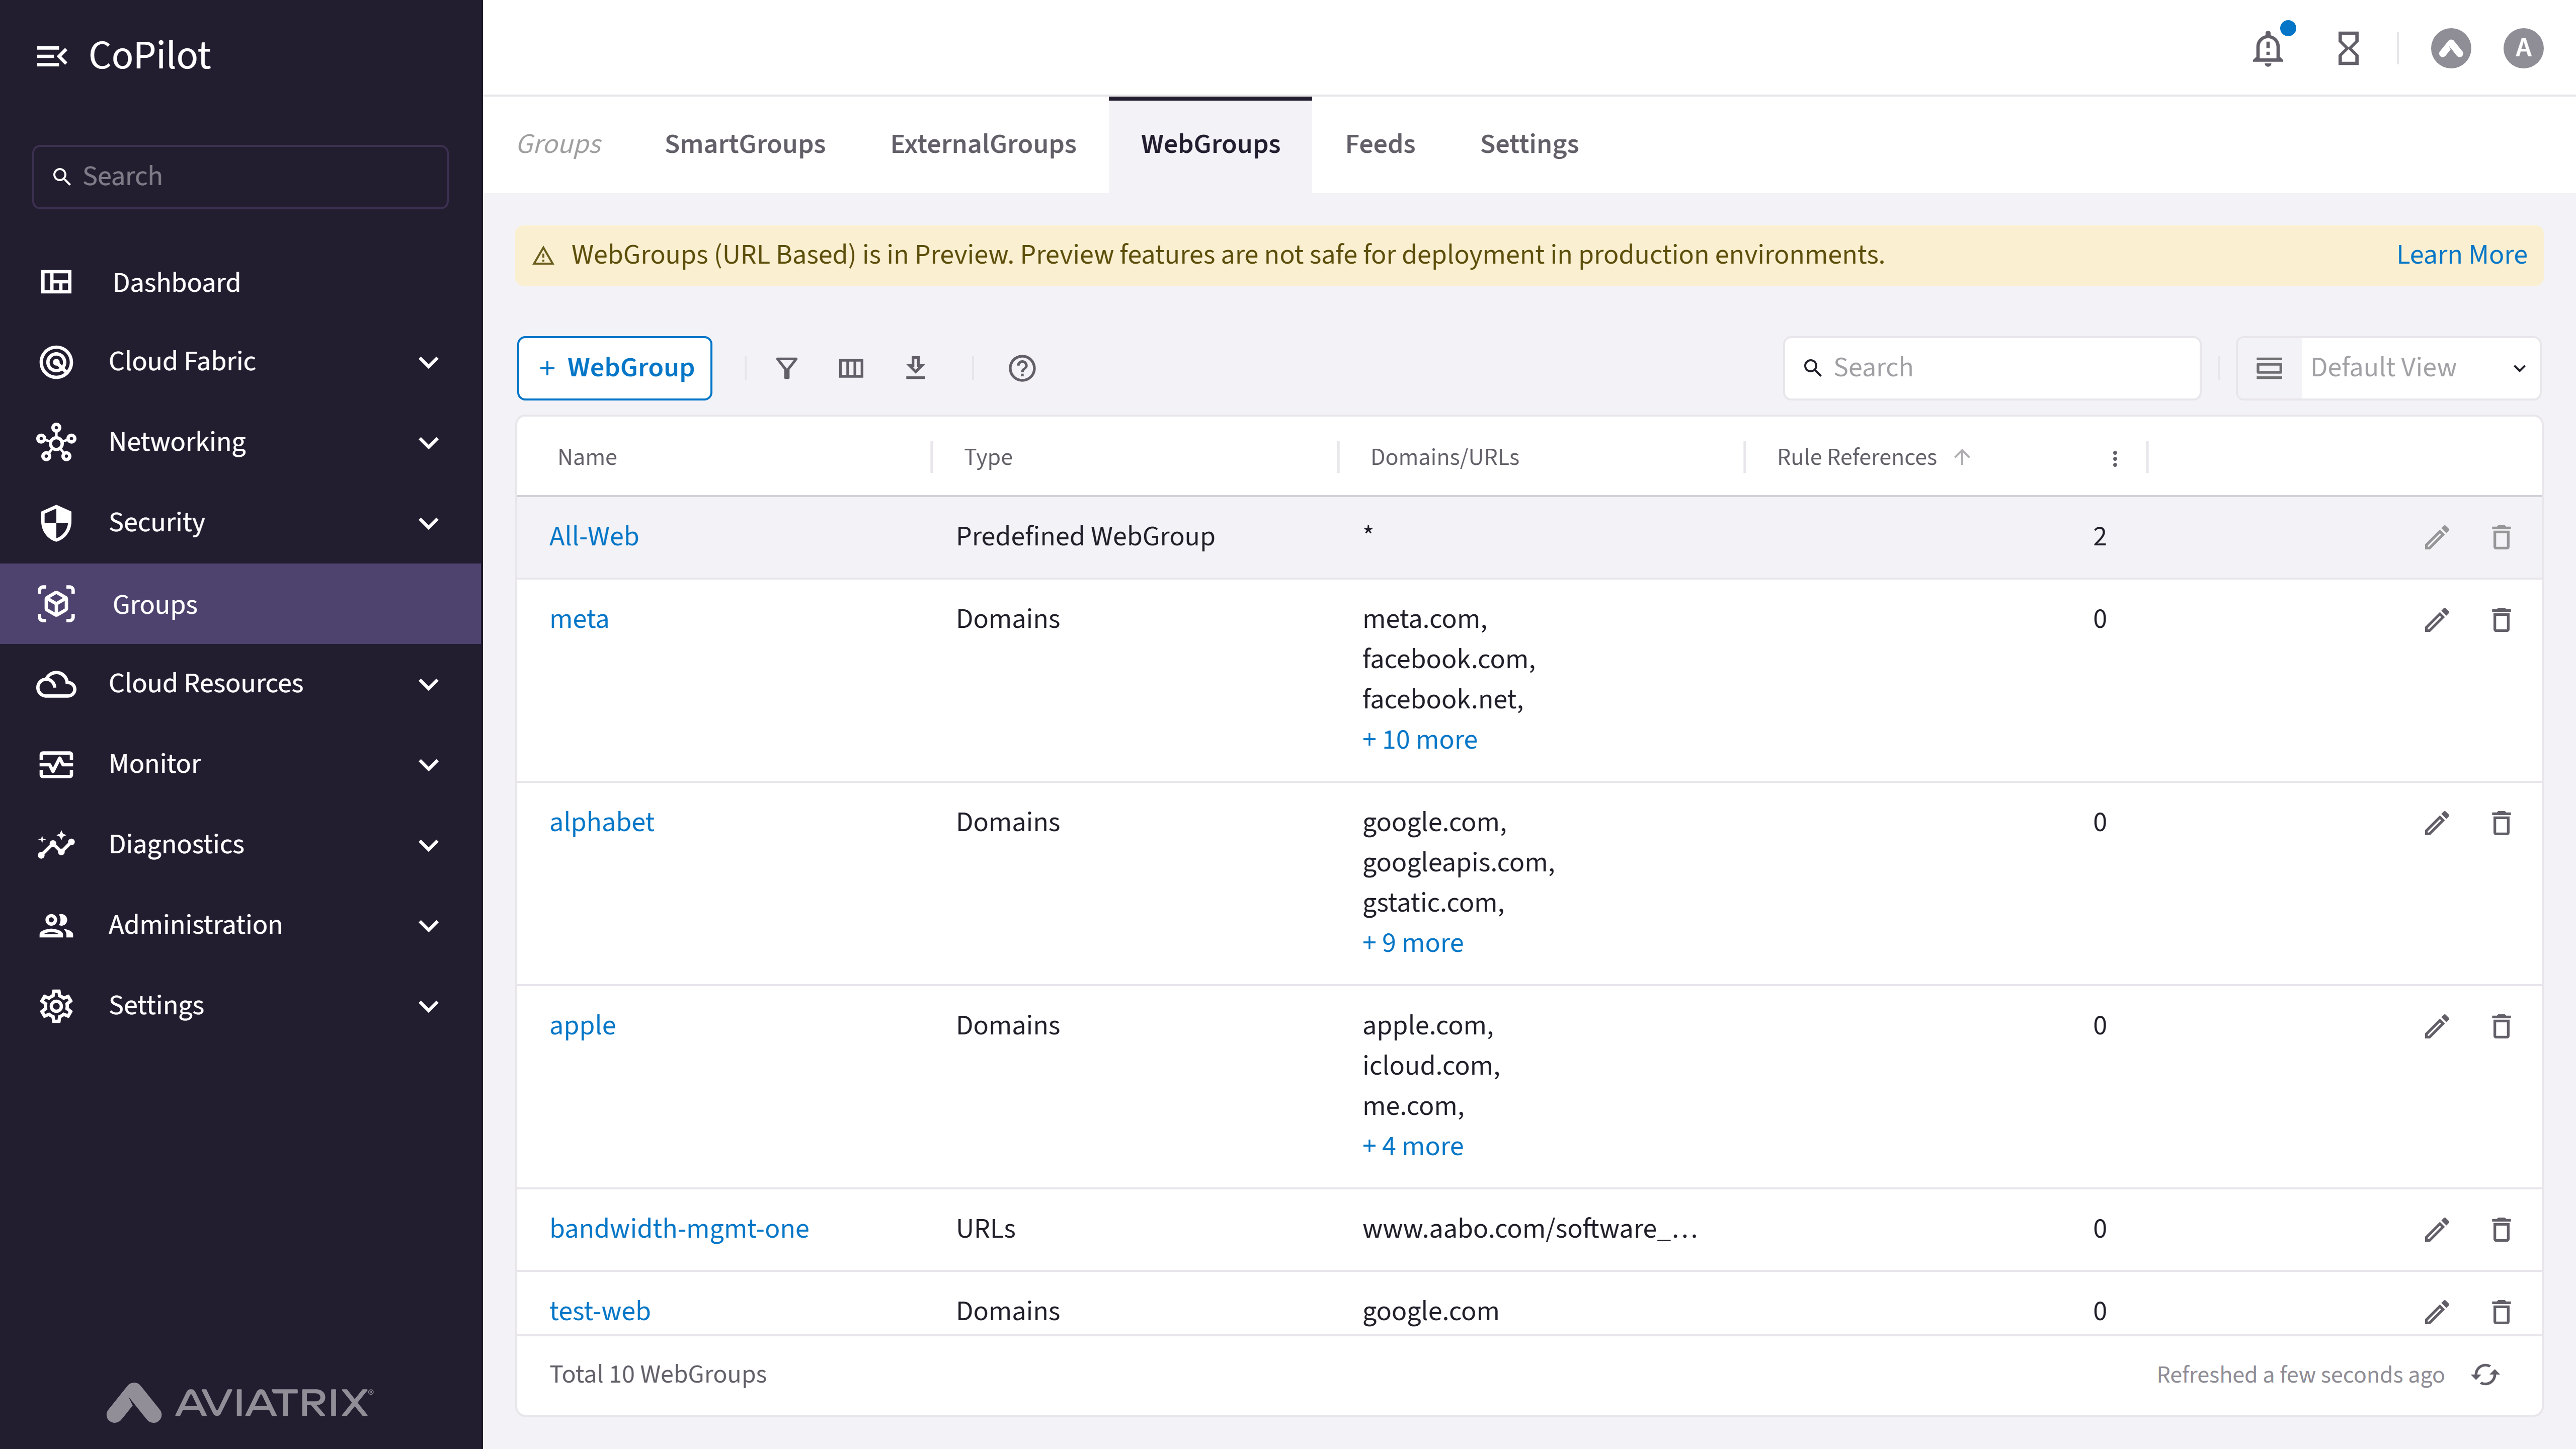Expand Monitor menu

(x=240, y=764)
